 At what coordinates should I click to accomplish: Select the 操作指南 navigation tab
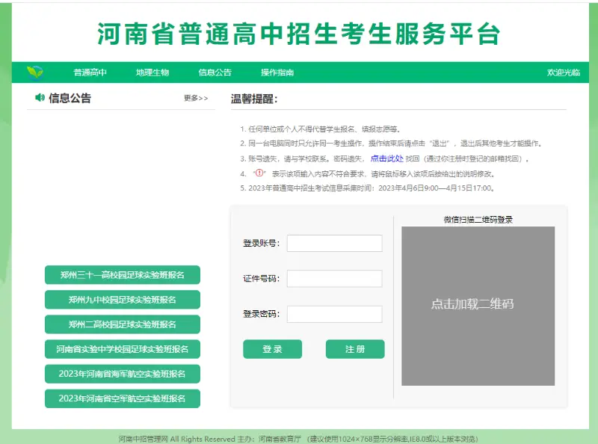(276, 71)
